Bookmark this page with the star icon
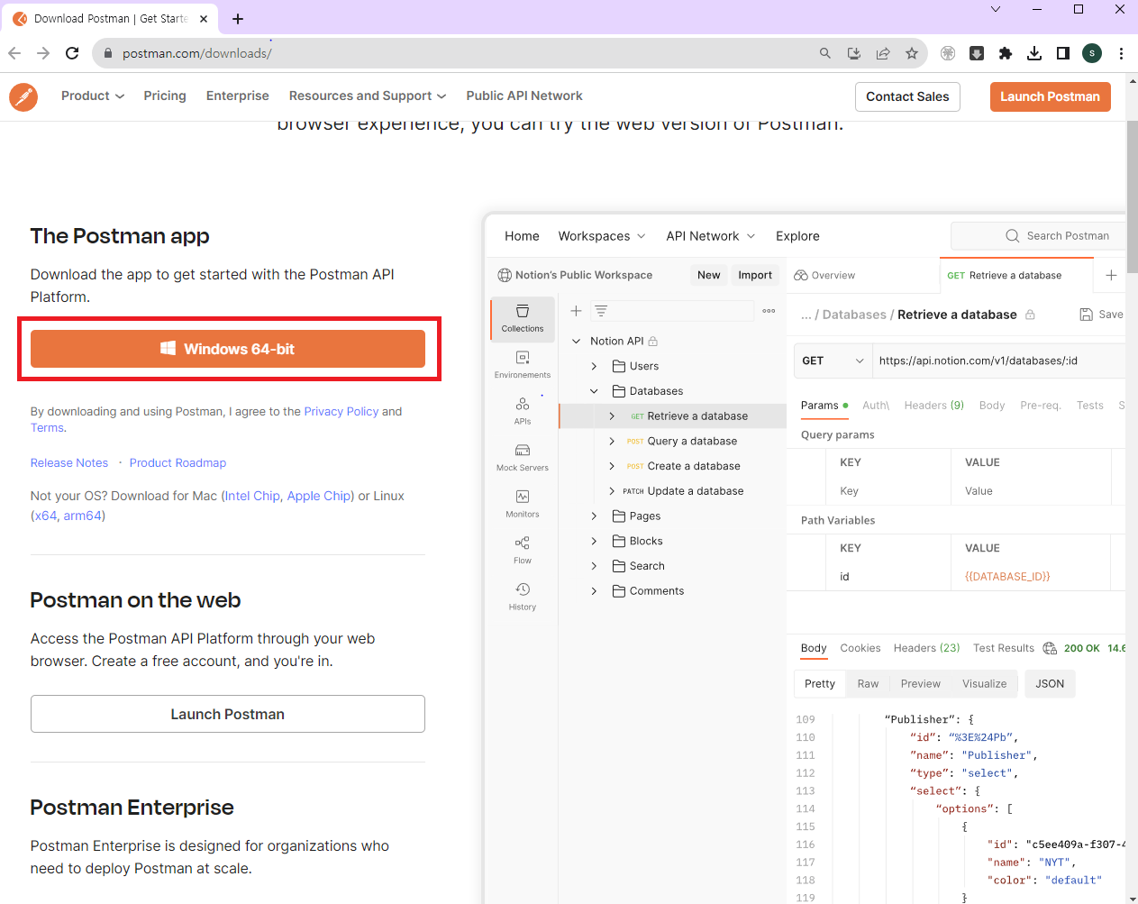Viewport: 1138px width, 904px height. point(912,53)
